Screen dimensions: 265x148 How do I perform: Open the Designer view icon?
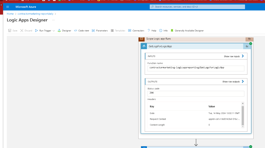[x=59, y=30]
